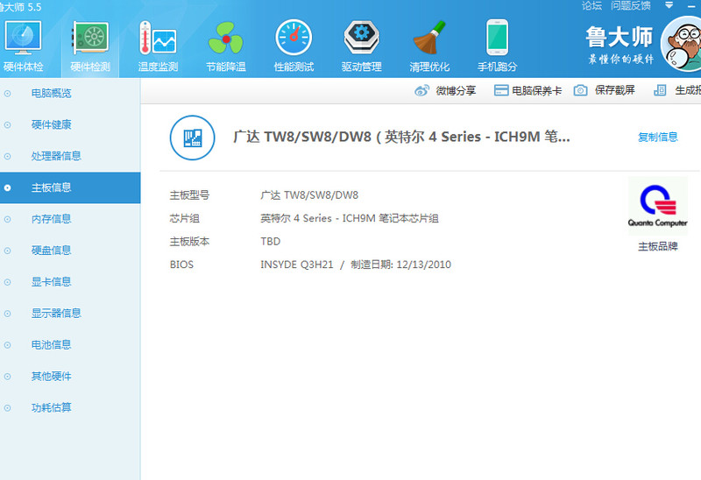
Task: Click the report icon beside 生成报
Action: (x=660, y=90)
